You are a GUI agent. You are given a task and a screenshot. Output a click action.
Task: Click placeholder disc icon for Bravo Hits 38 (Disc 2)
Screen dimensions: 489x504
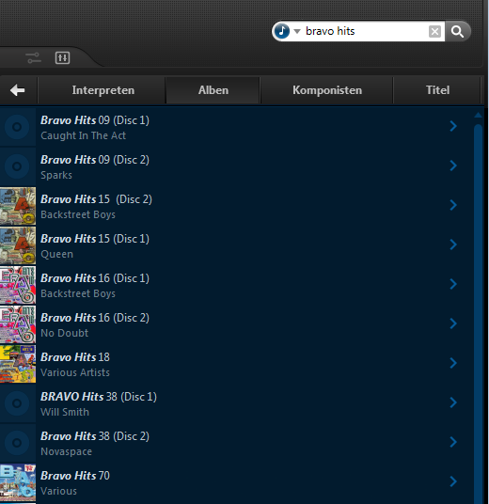coord(18,443)
